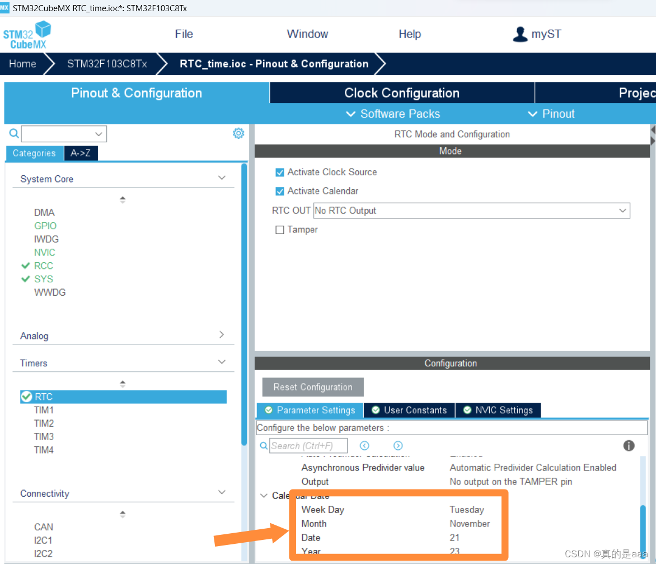The image size is (656, 564).
Task: Click the search magnifier in categories panel
Action: [14, 133]
